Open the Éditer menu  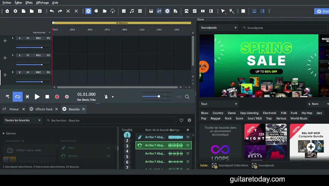[x=18, y=3]
